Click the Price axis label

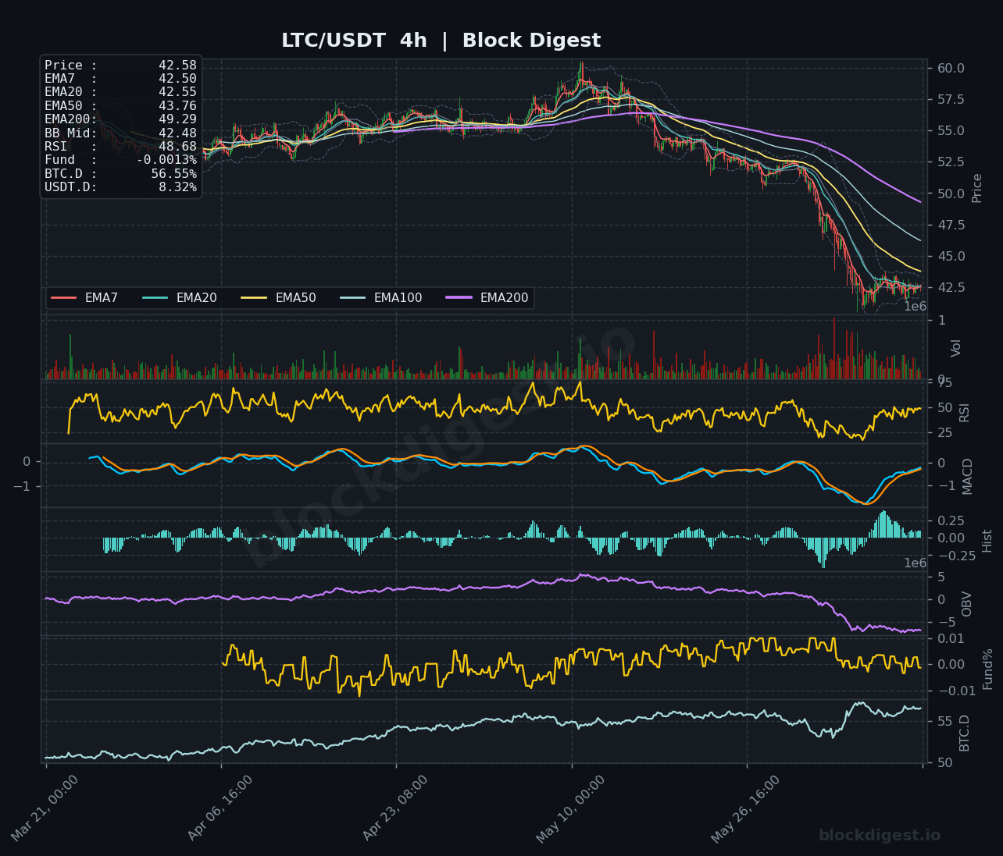pyautogui.click(x=977, y=188)
